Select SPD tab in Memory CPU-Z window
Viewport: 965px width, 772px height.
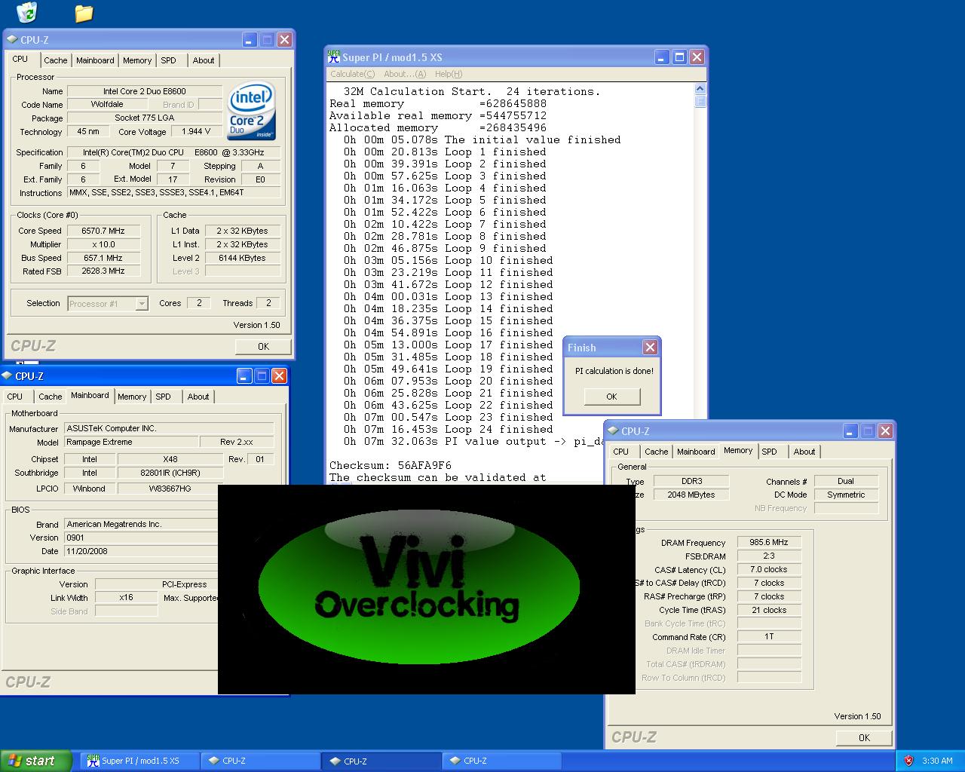(x=770, y=452)
